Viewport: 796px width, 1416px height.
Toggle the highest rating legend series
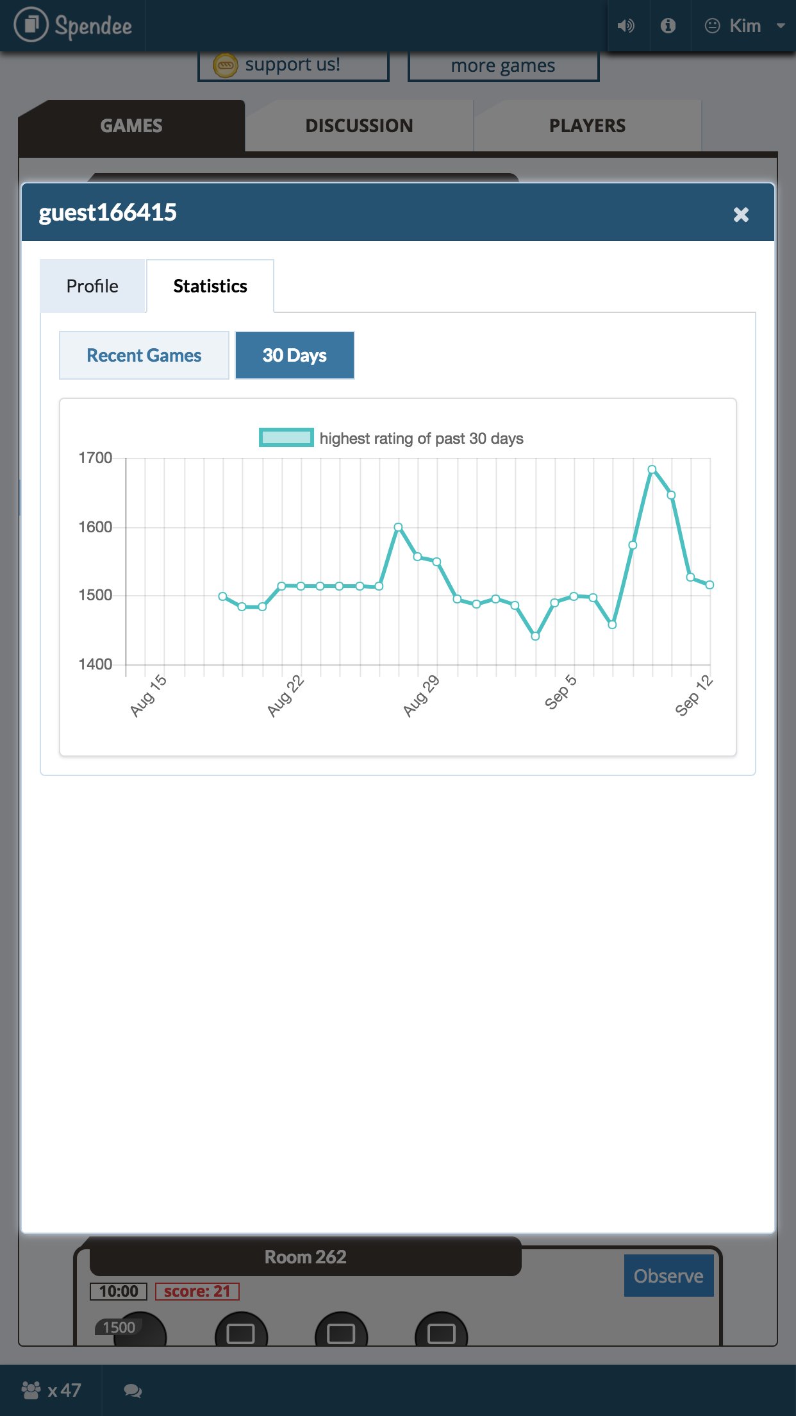(286, 438)
